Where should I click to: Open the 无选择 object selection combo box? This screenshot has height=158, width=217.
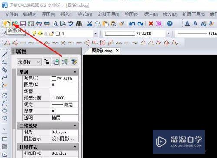tap(29, 62)
